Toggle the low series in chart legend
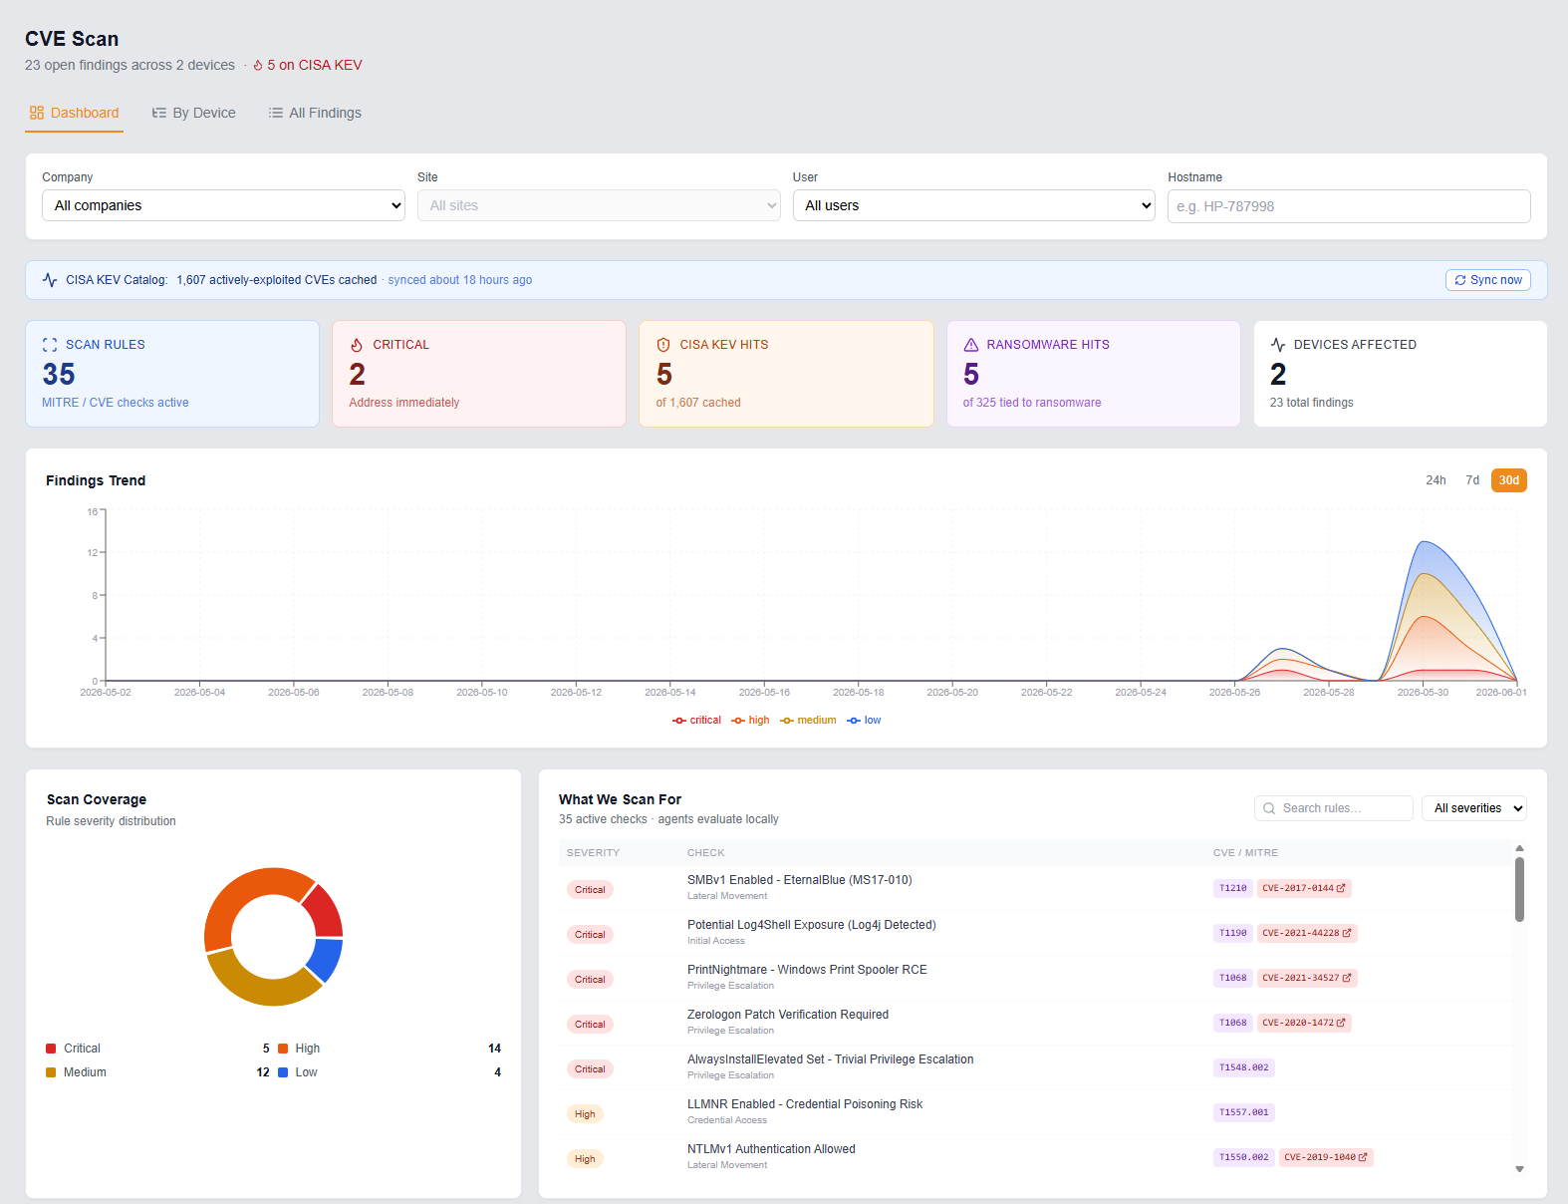The height and width of the screenshot is (1204, 1568). pyautogui.click(x=864, y=721)
